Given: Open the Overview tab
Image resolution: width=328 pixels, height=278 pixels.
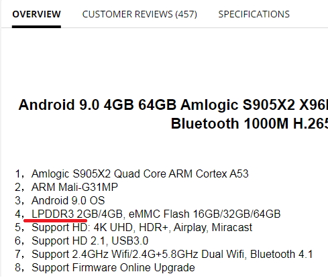Looking at the screenshot, I should click(36, 14).
